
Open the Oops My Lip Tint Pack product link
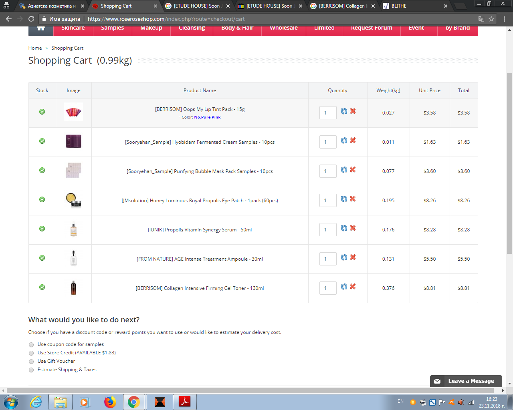click(x=200, y=109)
